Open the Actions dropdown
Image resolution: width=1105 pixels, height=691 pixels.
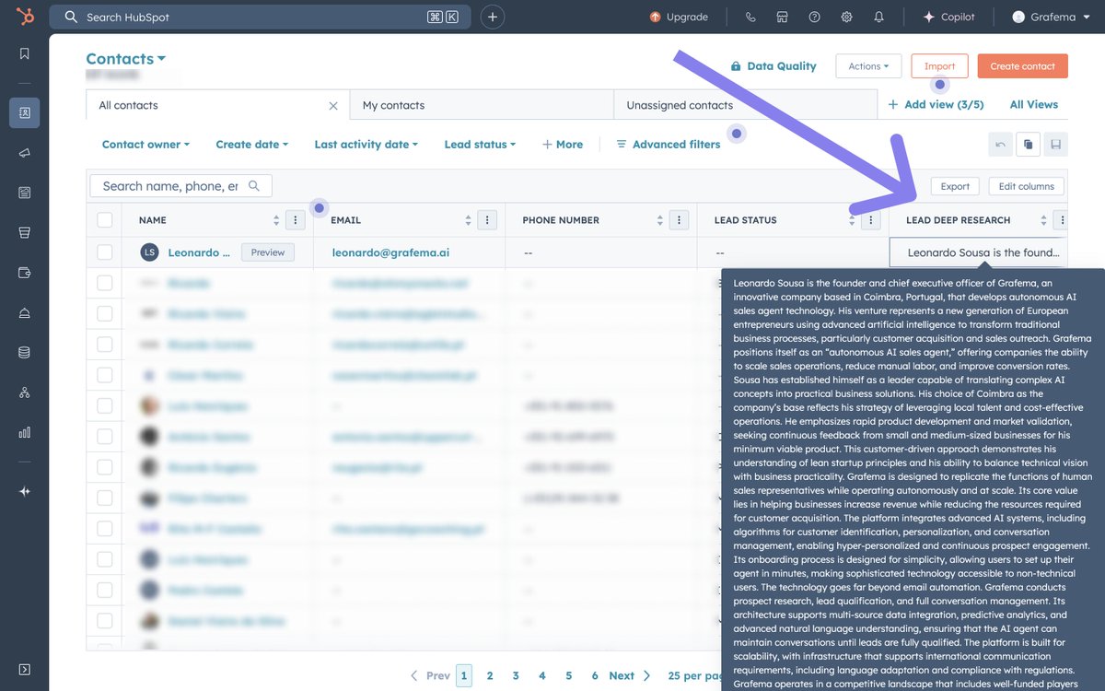click(x=868, y=66)
